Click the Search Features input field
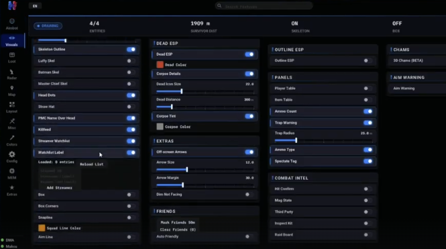Viewport: 446px width, 249px height. point(264,5)
